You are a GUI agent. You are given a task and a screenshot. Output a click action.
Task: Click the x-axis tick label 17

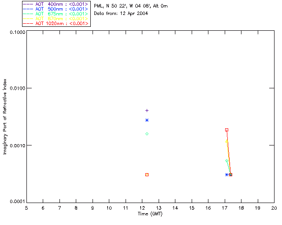pyautogui.click(x=225, y=208)
